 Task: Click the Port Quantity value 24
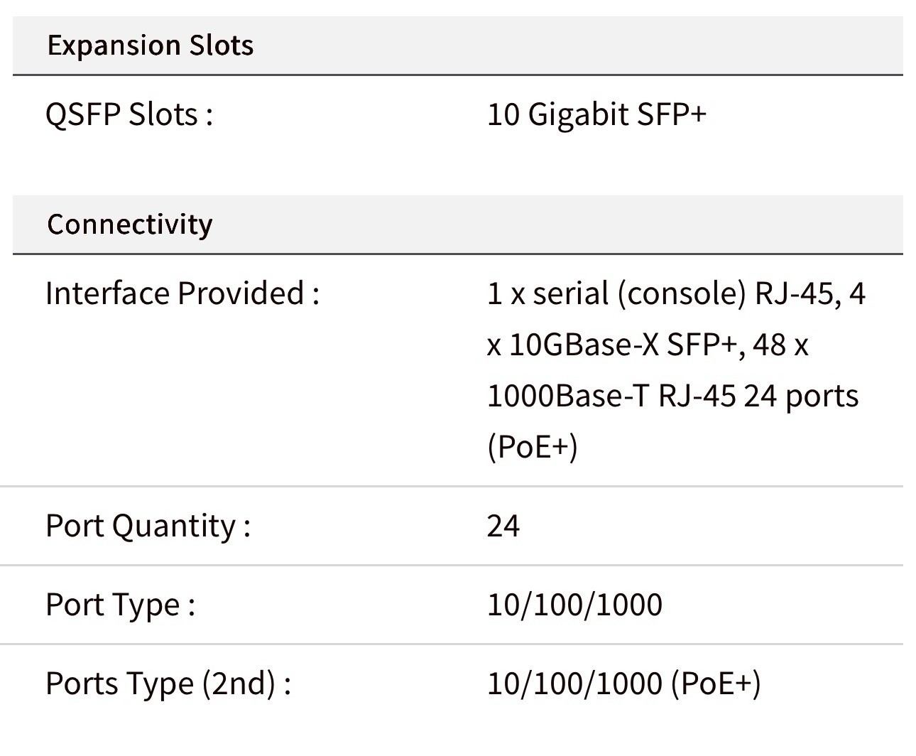503,526
